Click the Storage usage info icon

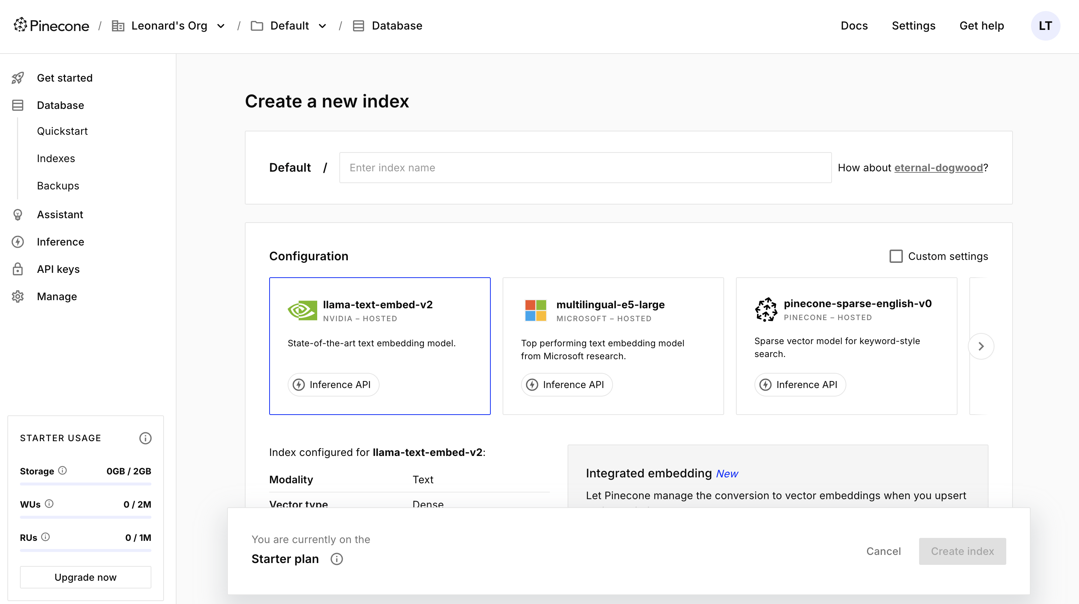pyautogui.click(x=62, y=470)
